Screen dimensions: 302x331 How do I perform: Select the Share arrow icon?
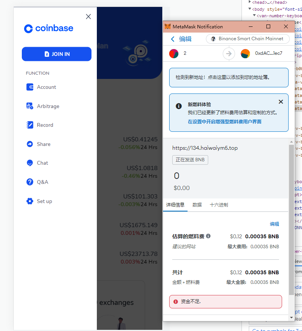[x=30, y=144]
